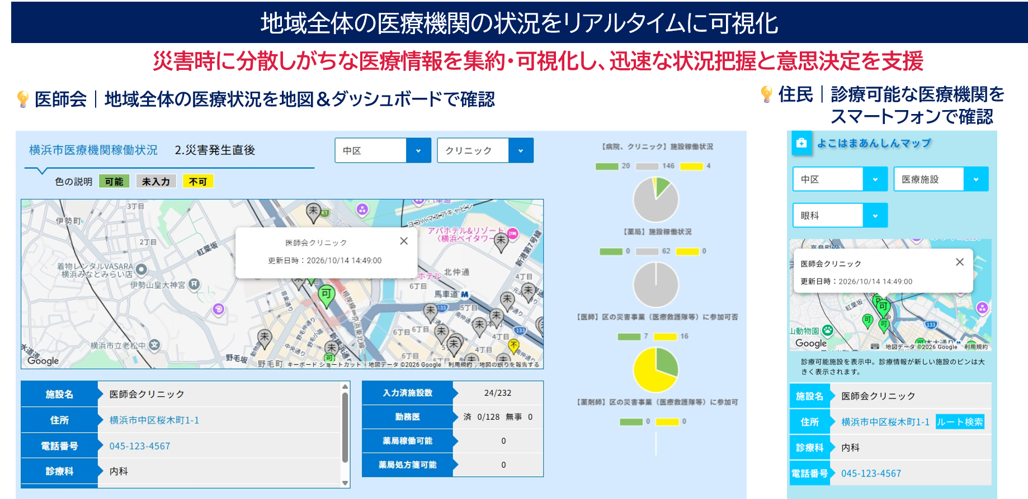Select the 2.災害発生直後 tab
Screen dimensions: 1028x499
click(x=215, y=150)
